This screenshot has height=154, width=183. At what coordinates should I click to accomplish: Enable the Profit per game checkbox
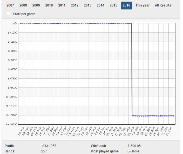9,14
